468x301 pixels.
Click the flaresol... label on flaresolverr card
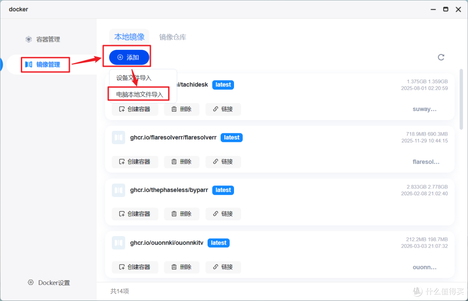[x=426, y=162]
